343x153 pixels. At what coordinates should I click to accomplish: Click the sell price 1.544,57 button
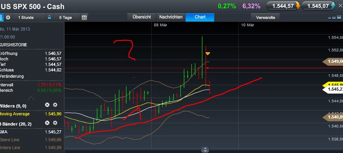(283, 6)
